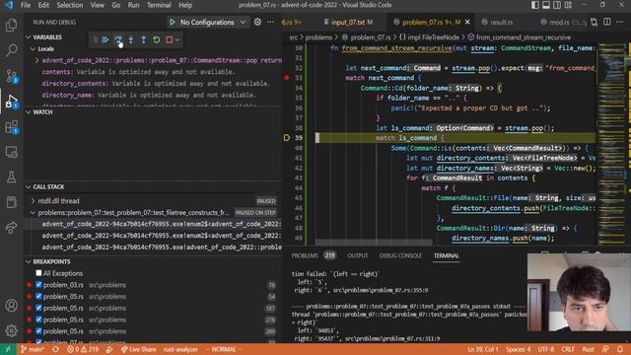Click Live Share in the status bar

tap(138, 349)
